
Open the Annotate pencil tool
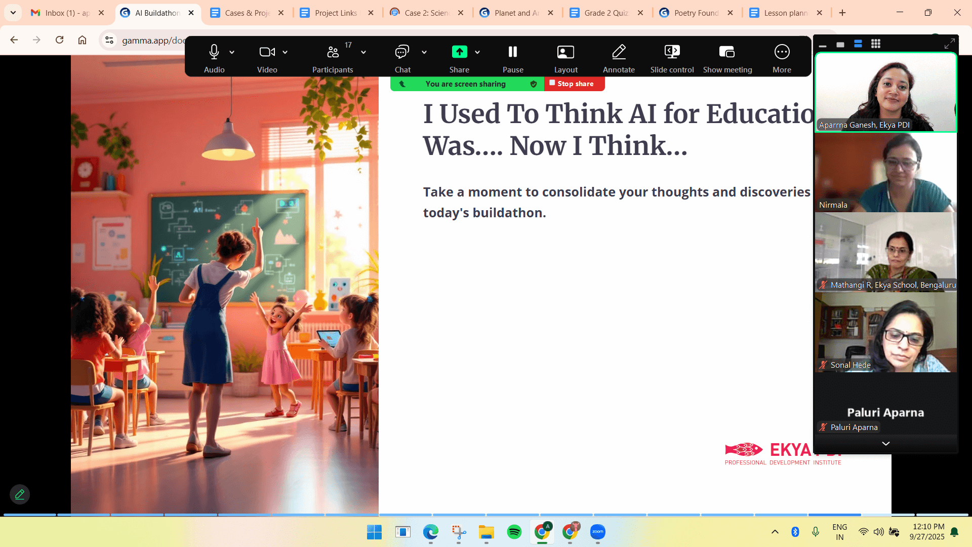619,52
